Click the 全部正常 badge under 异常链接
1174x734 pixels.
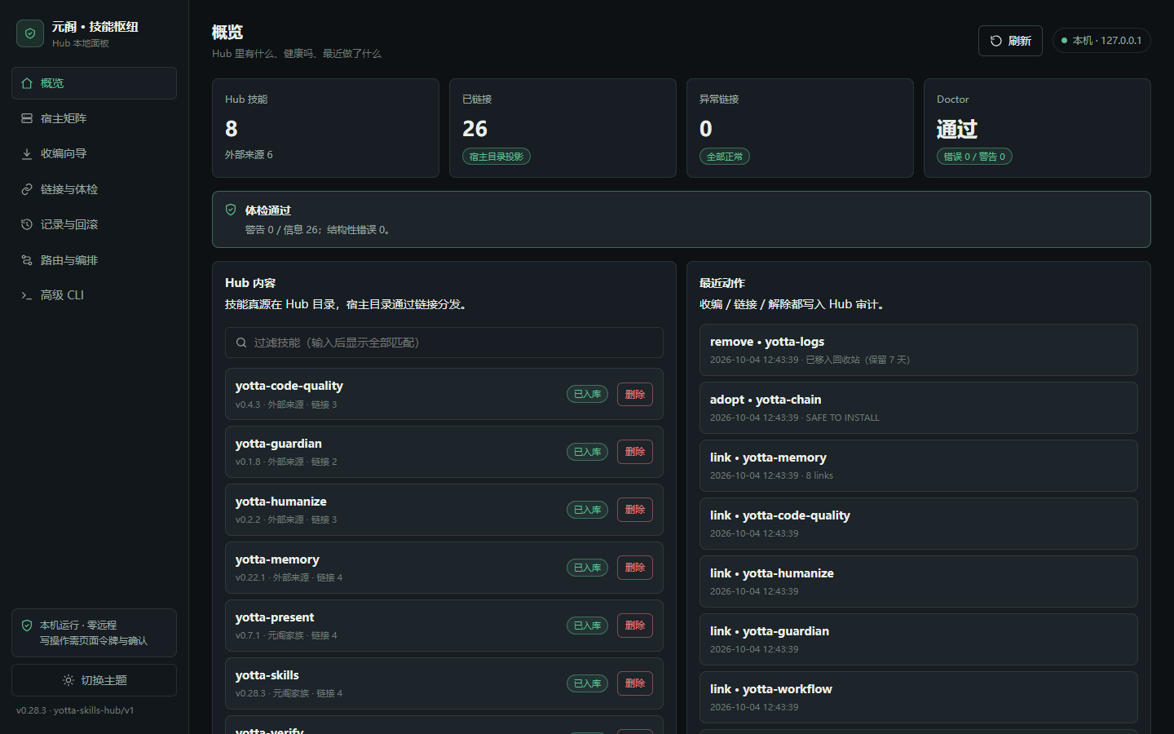pyautogui.click(x=725, y=157)
